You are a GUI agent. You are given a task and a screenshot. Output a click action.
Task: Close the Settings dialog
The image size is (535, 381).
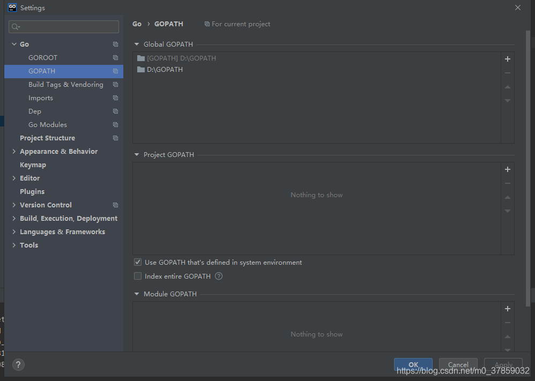[518, 8]
